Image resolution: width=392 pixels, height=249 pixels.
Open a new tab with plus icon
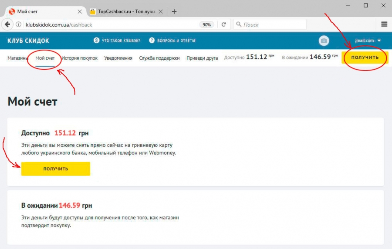tap(174, 11)
